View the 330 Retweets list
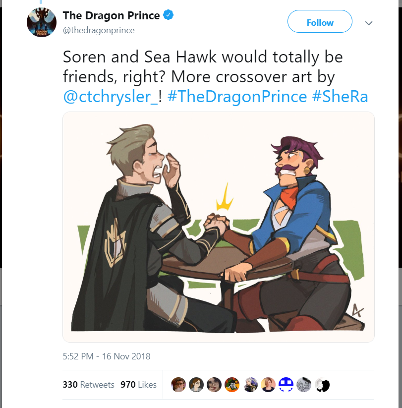The height and width of the screenshot is (408, 402). point(88,385)
